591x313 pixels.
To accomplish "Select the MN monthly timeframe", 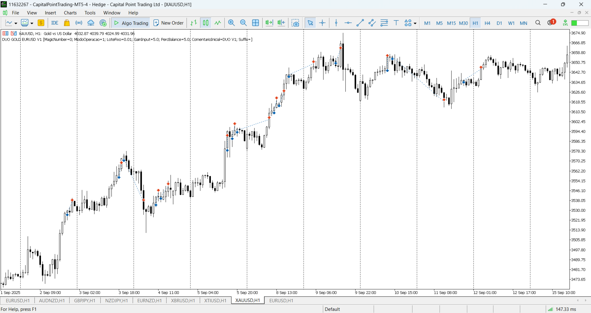I will (524, 23).
